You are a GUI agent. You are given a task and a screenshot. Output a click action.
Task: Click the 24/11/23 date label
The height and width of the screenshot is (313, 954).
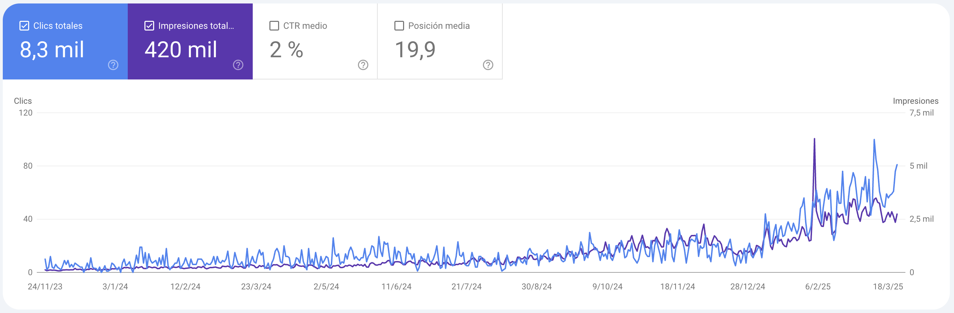[45, 286]
